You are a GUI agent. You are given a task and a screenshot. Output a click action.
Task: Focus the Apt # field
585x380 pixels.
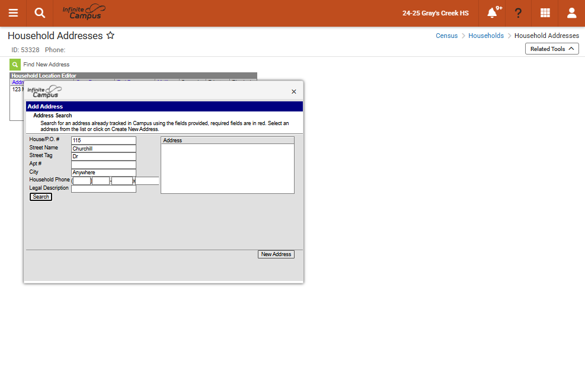click(103, 165)
